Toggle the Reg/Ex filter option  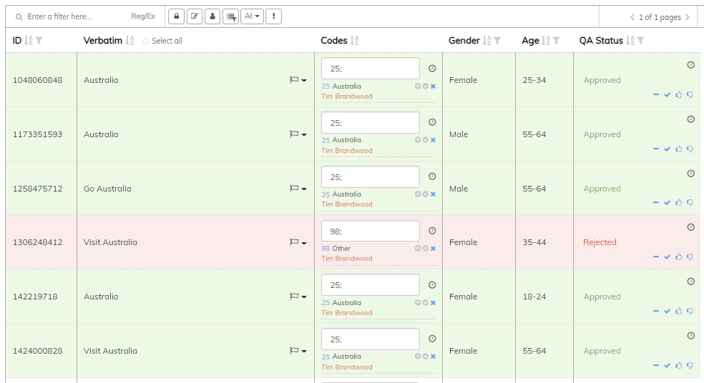143,16
